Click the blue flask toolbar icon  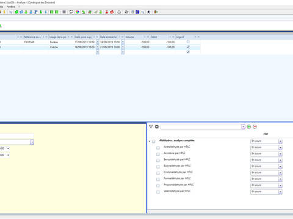(31, 12)
